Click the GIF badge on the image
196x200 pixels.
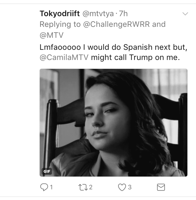47,171
